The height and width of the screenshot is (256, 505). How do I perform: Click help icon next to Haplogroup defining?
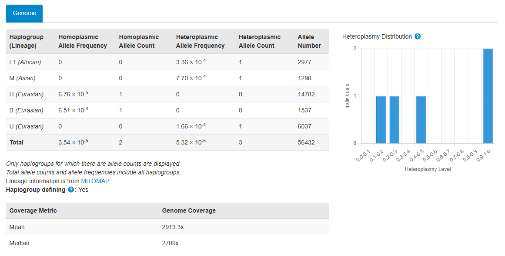coord(71,190)
